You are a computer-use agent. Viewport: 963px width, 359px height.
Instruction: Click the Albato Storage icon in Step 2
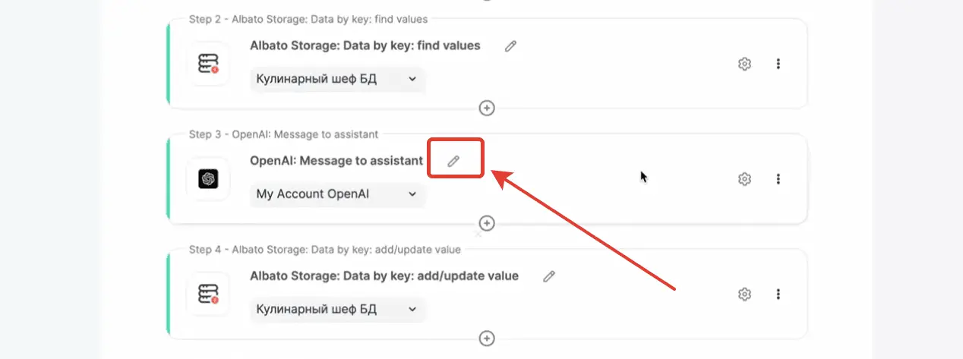pos(208,64)
